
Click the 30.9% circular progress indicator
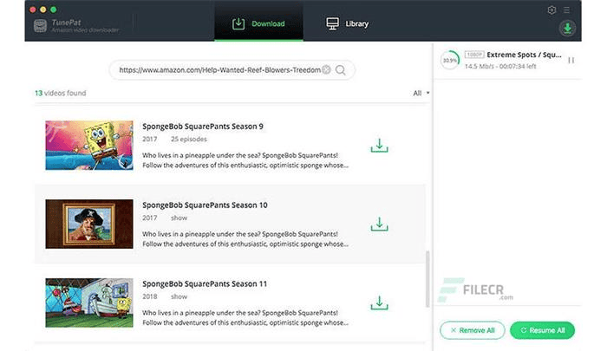tap(450, 61)
